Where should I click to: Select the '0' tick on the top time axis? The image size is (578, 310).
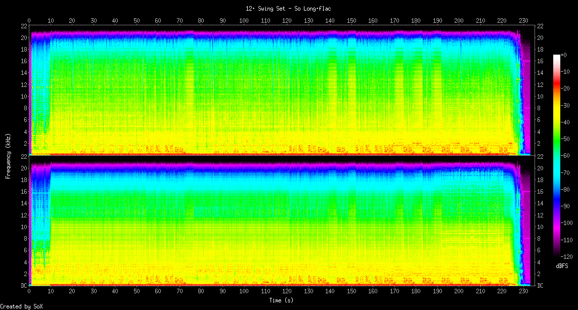point(29,21)
